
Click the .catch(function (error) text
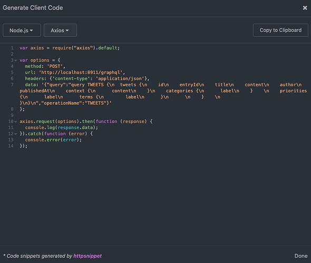[x=56, y=134]
